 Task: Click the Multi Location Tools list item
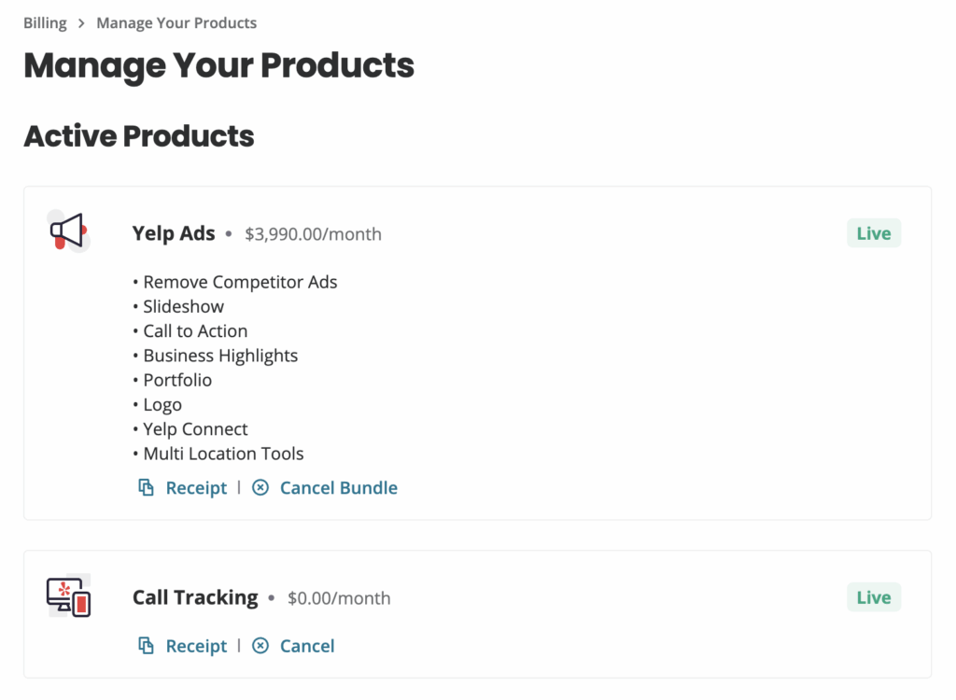pos(223,454)
